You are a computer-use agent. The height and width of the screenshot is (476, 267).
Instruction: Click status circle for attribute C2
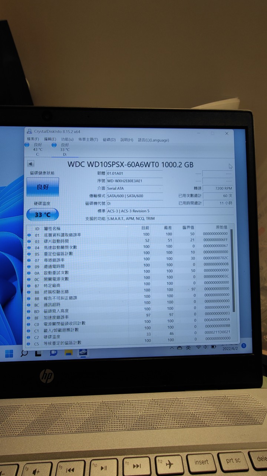coord(29,337)
